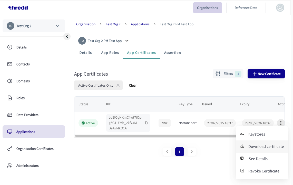Go to the previous page of certificates
Viewport: 293px width, 185px height.
[x=167, y=152]
